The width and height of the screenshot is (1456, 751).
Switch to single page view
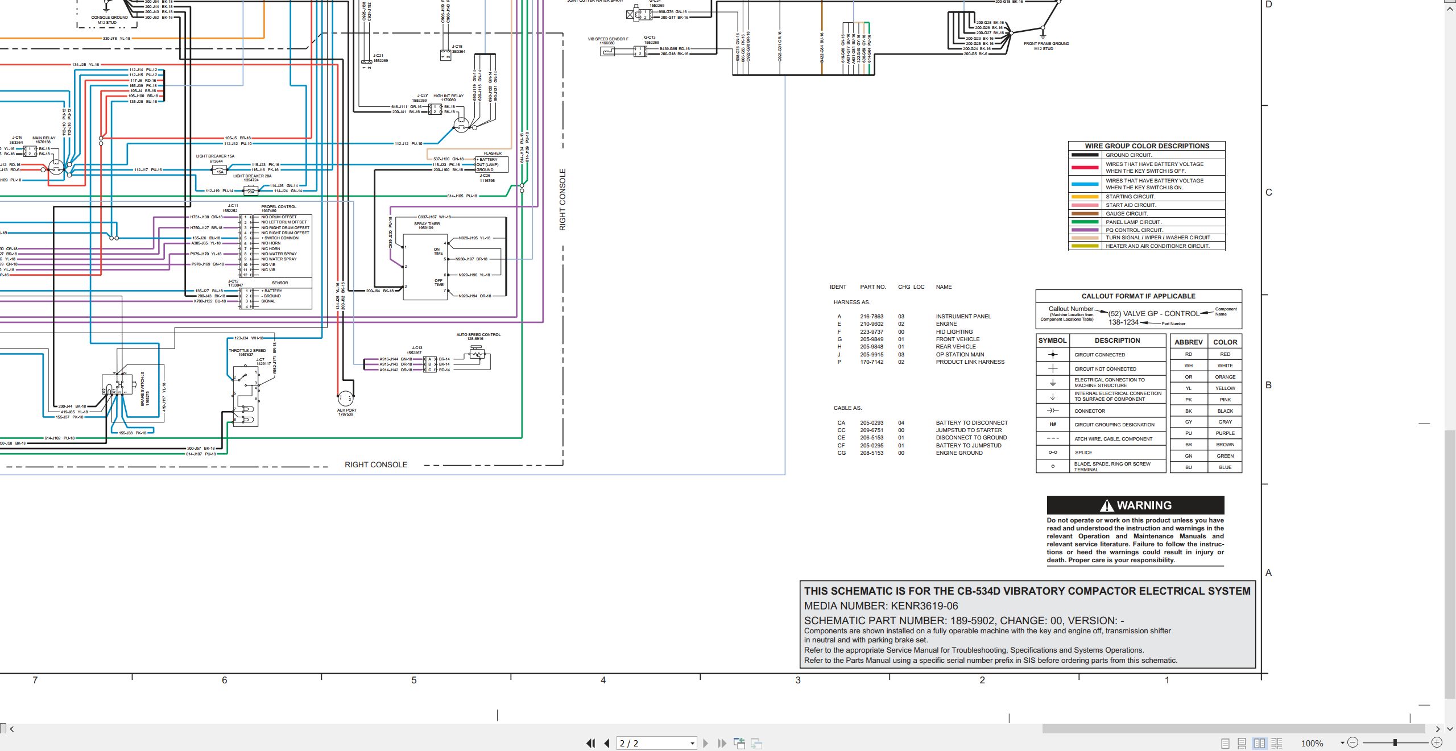(x=1225, y=743)
